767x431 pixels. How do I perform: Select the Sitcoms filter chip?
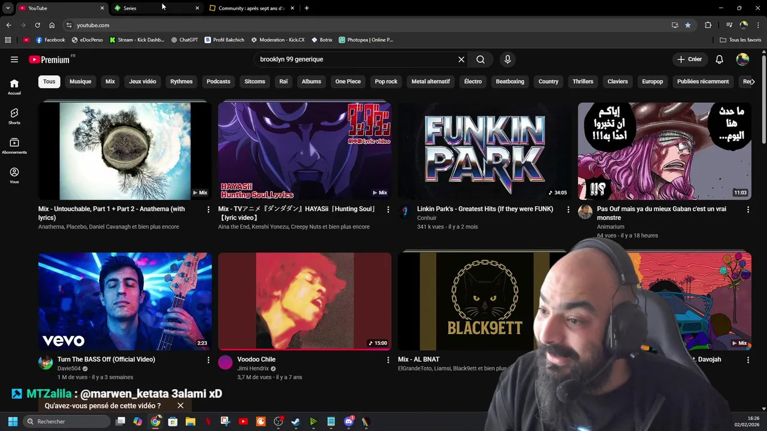click(255, 81)
